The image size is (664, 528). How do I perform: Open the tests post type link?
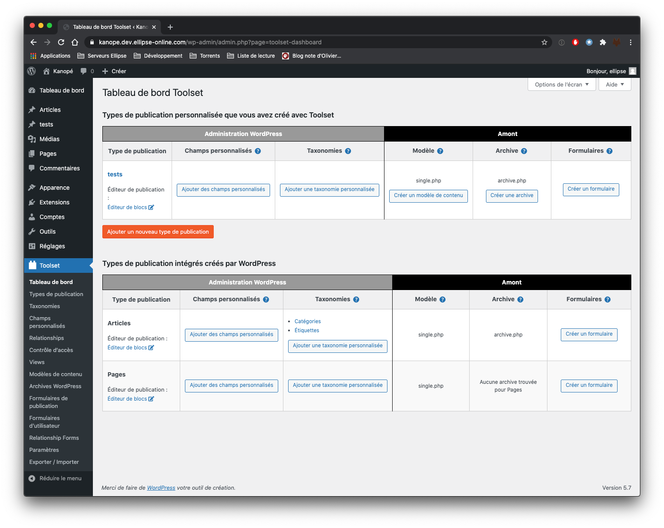(115, 174)
